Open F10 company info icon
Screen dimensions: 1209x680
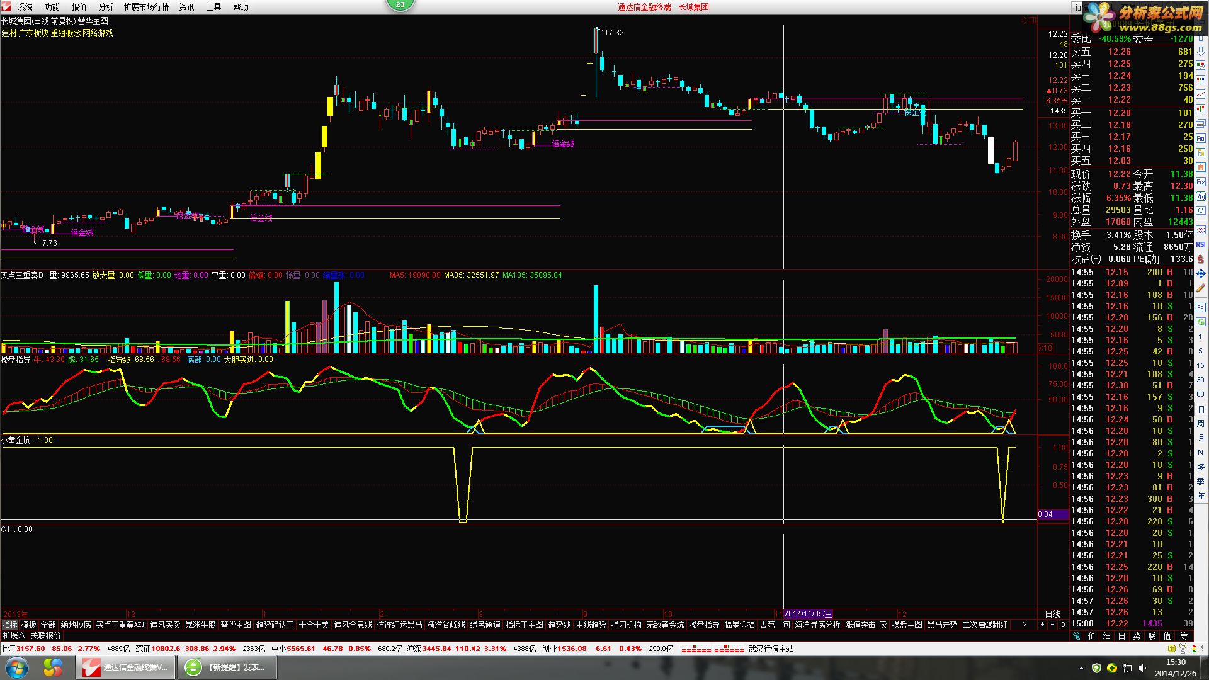[1201, 139]
